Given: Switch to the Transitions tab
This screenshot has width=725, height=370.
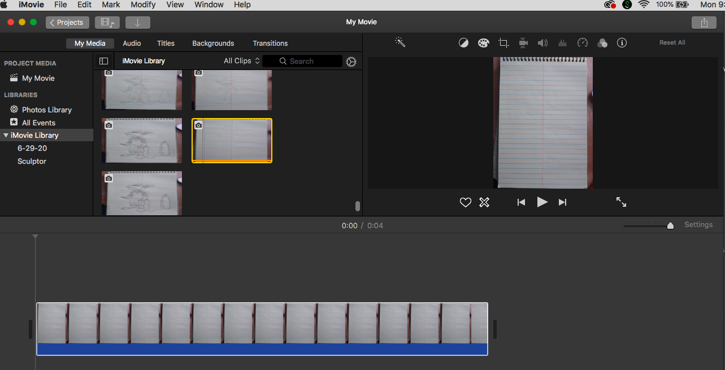Looking at the screenshot, I should (x=270, y=43).
